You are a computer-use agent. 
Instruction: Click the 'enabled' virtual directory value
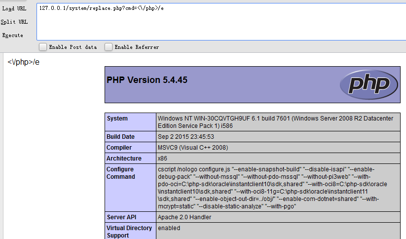tap(169, 228)
